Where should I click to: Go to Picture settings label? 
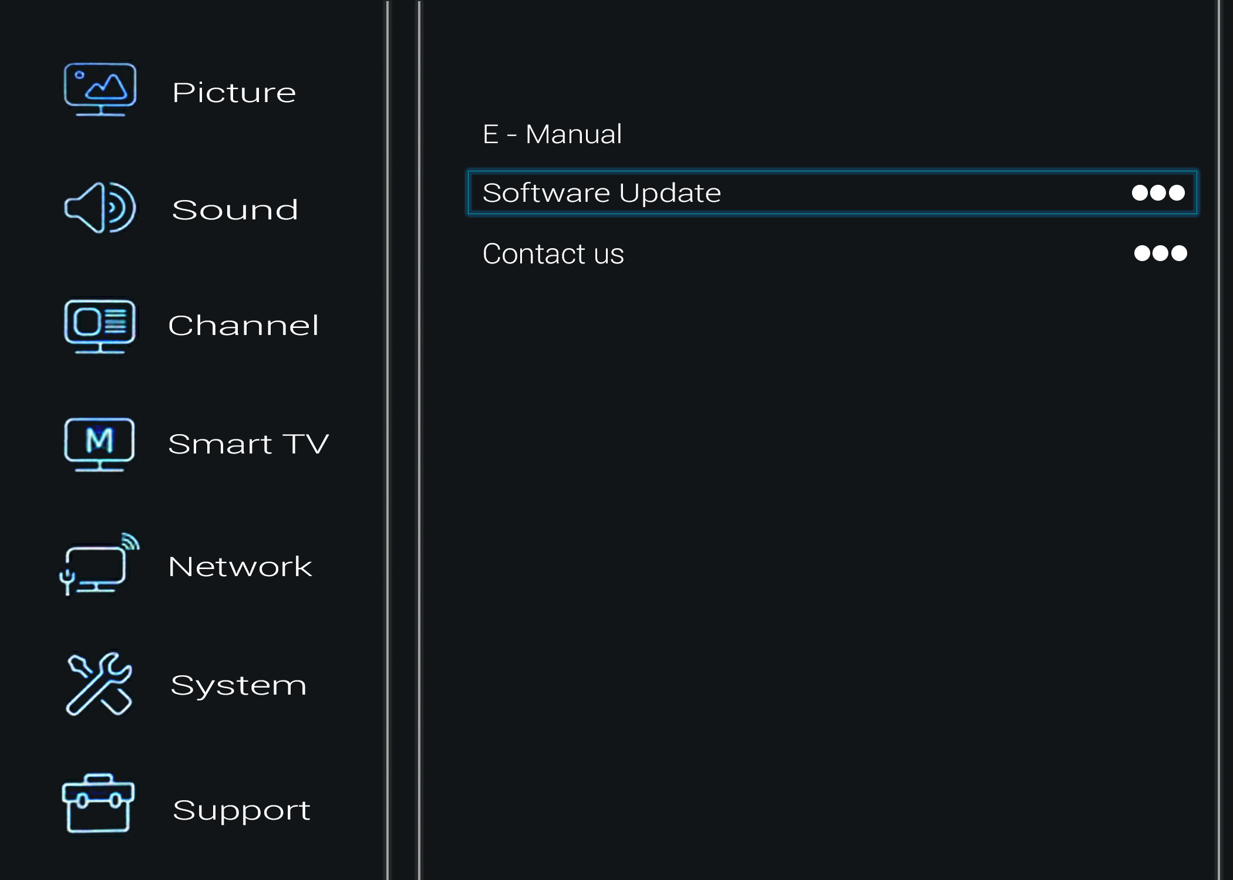coord(234,93)
